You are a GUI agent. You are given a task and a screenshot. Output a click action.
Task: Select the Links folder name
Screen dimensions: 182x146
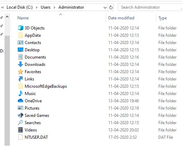[x=29, y=79]
